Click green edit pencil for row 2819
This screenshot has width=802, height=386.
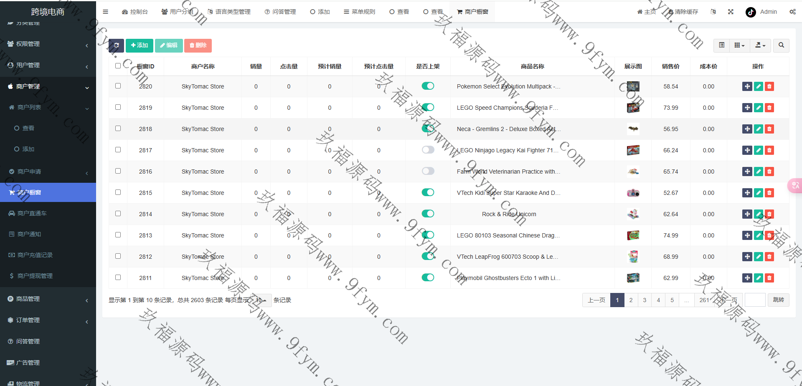(x=759, y=108)
